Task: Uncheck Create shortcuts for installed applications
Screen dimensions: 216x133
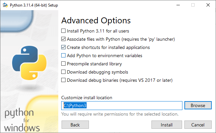Action: click(64, 47)
